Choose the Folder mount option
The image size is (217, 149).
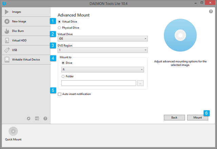(x=63, y=76)
